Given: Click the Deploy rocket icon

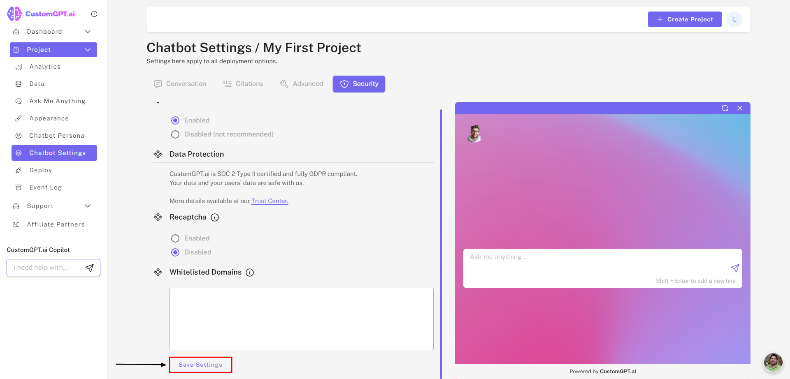Looking at the screenshot, I should pyautogui.click(x=19, y=170).
